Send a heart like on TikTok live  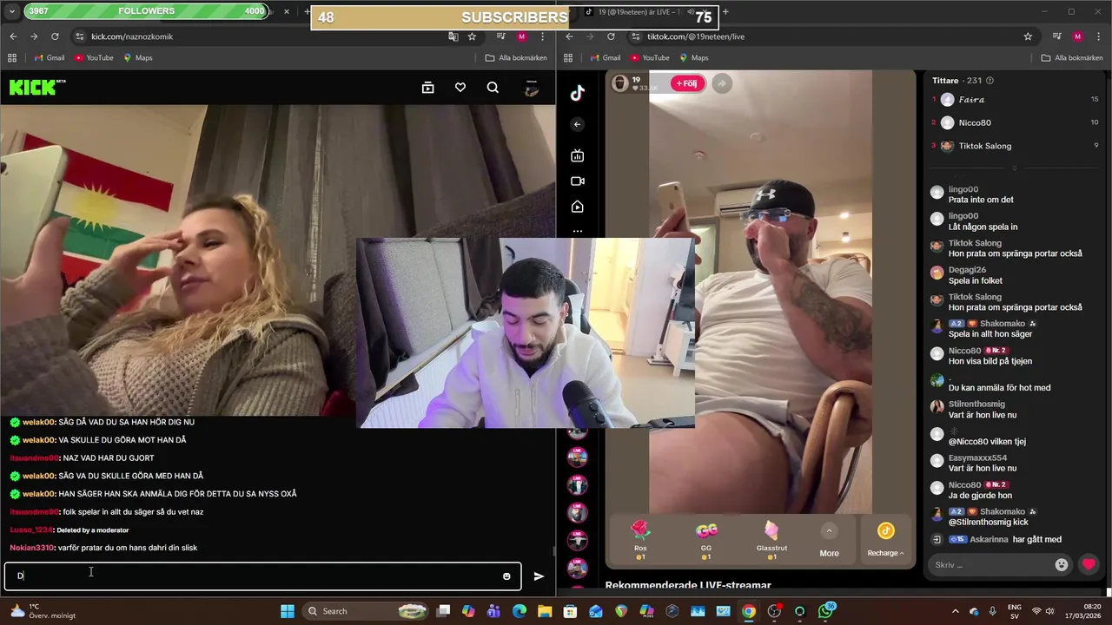[x=1089, y=564]
